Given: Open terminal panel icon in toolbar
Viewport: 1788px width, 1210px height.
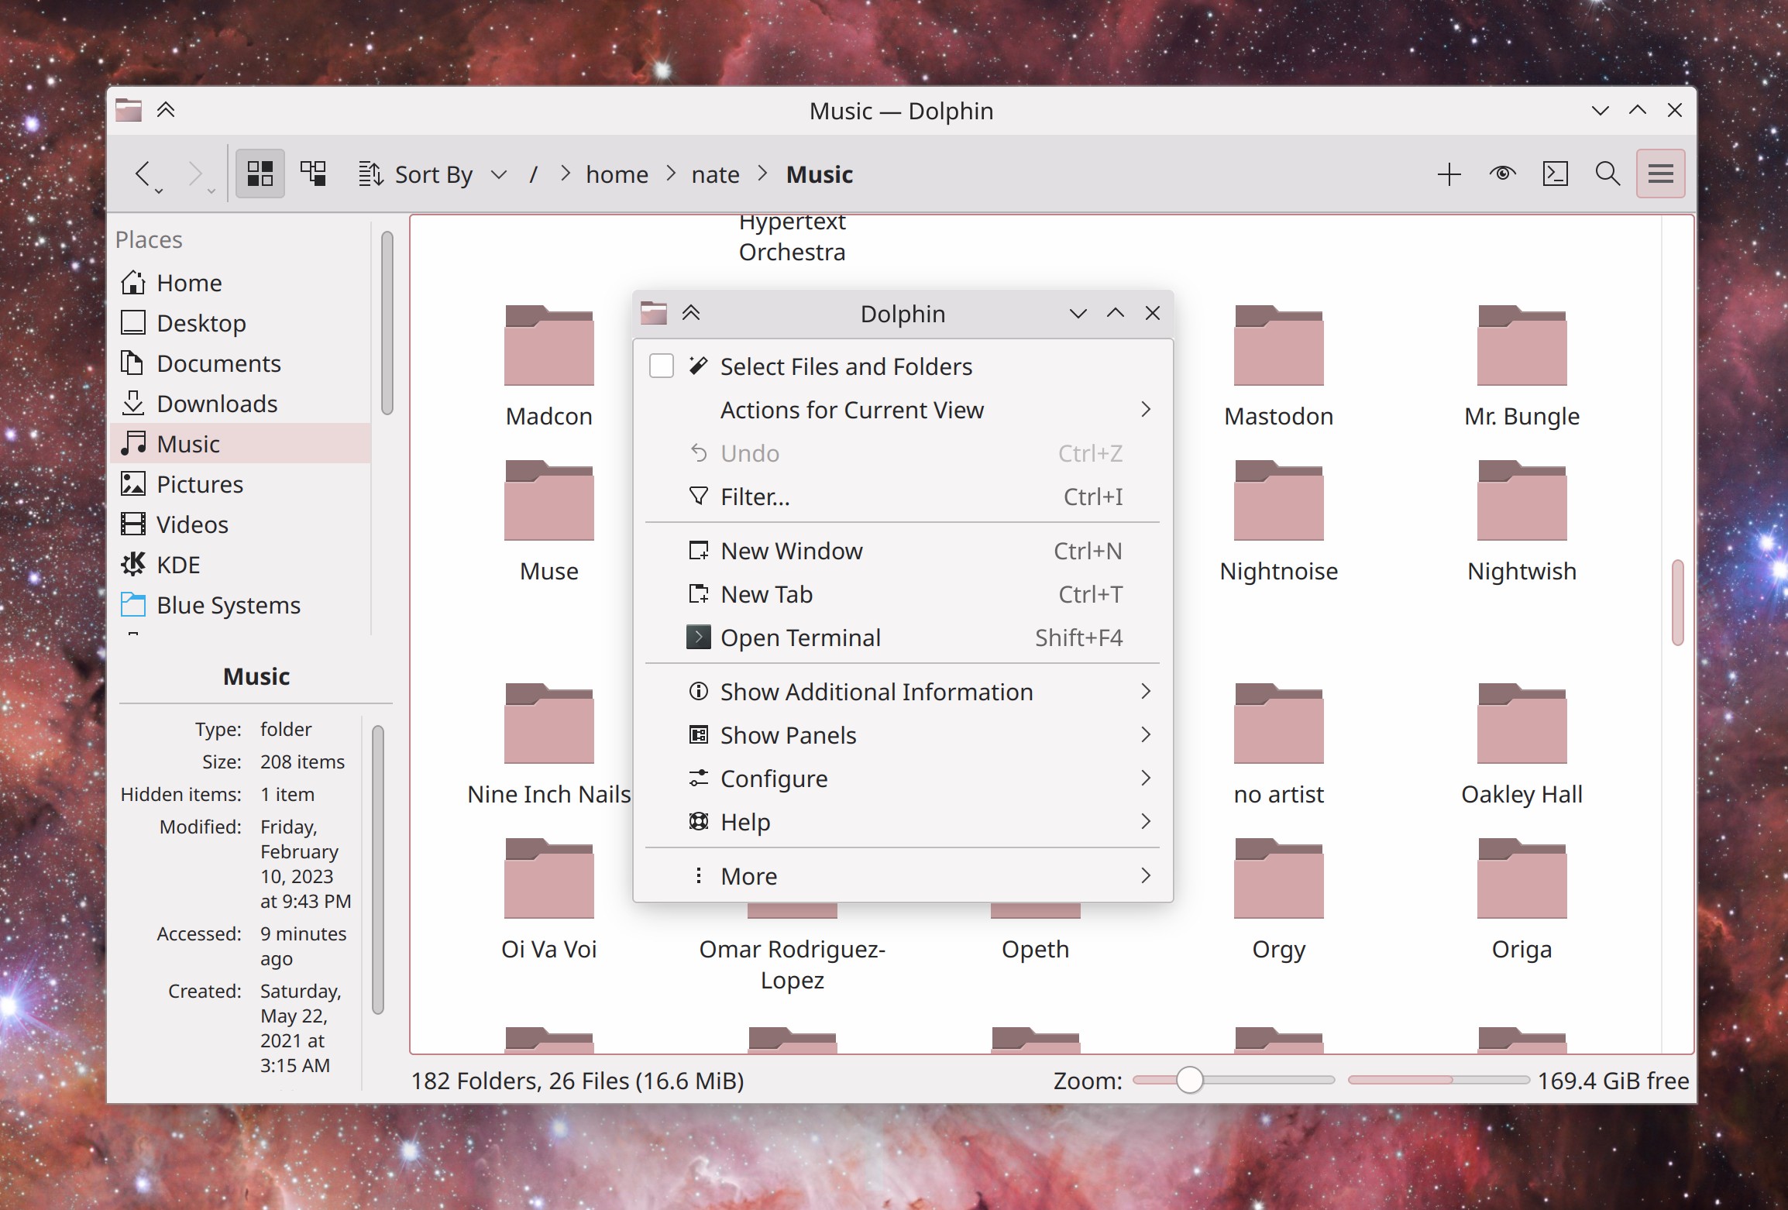Looking at the screenshot, I should point(1555,174).
